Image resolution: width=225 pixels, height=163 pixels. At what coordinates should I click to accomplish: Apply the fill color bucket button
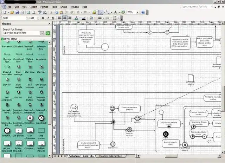coord(91,18)
